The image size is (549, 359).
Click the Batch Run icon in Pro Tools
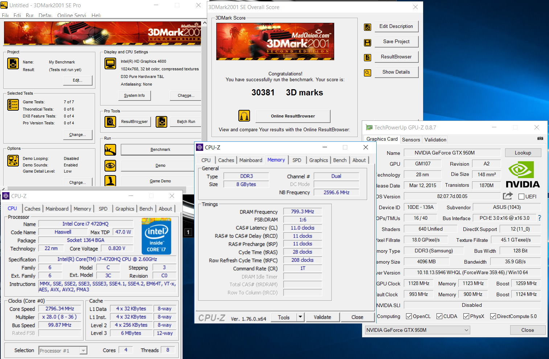click(161, 122)
